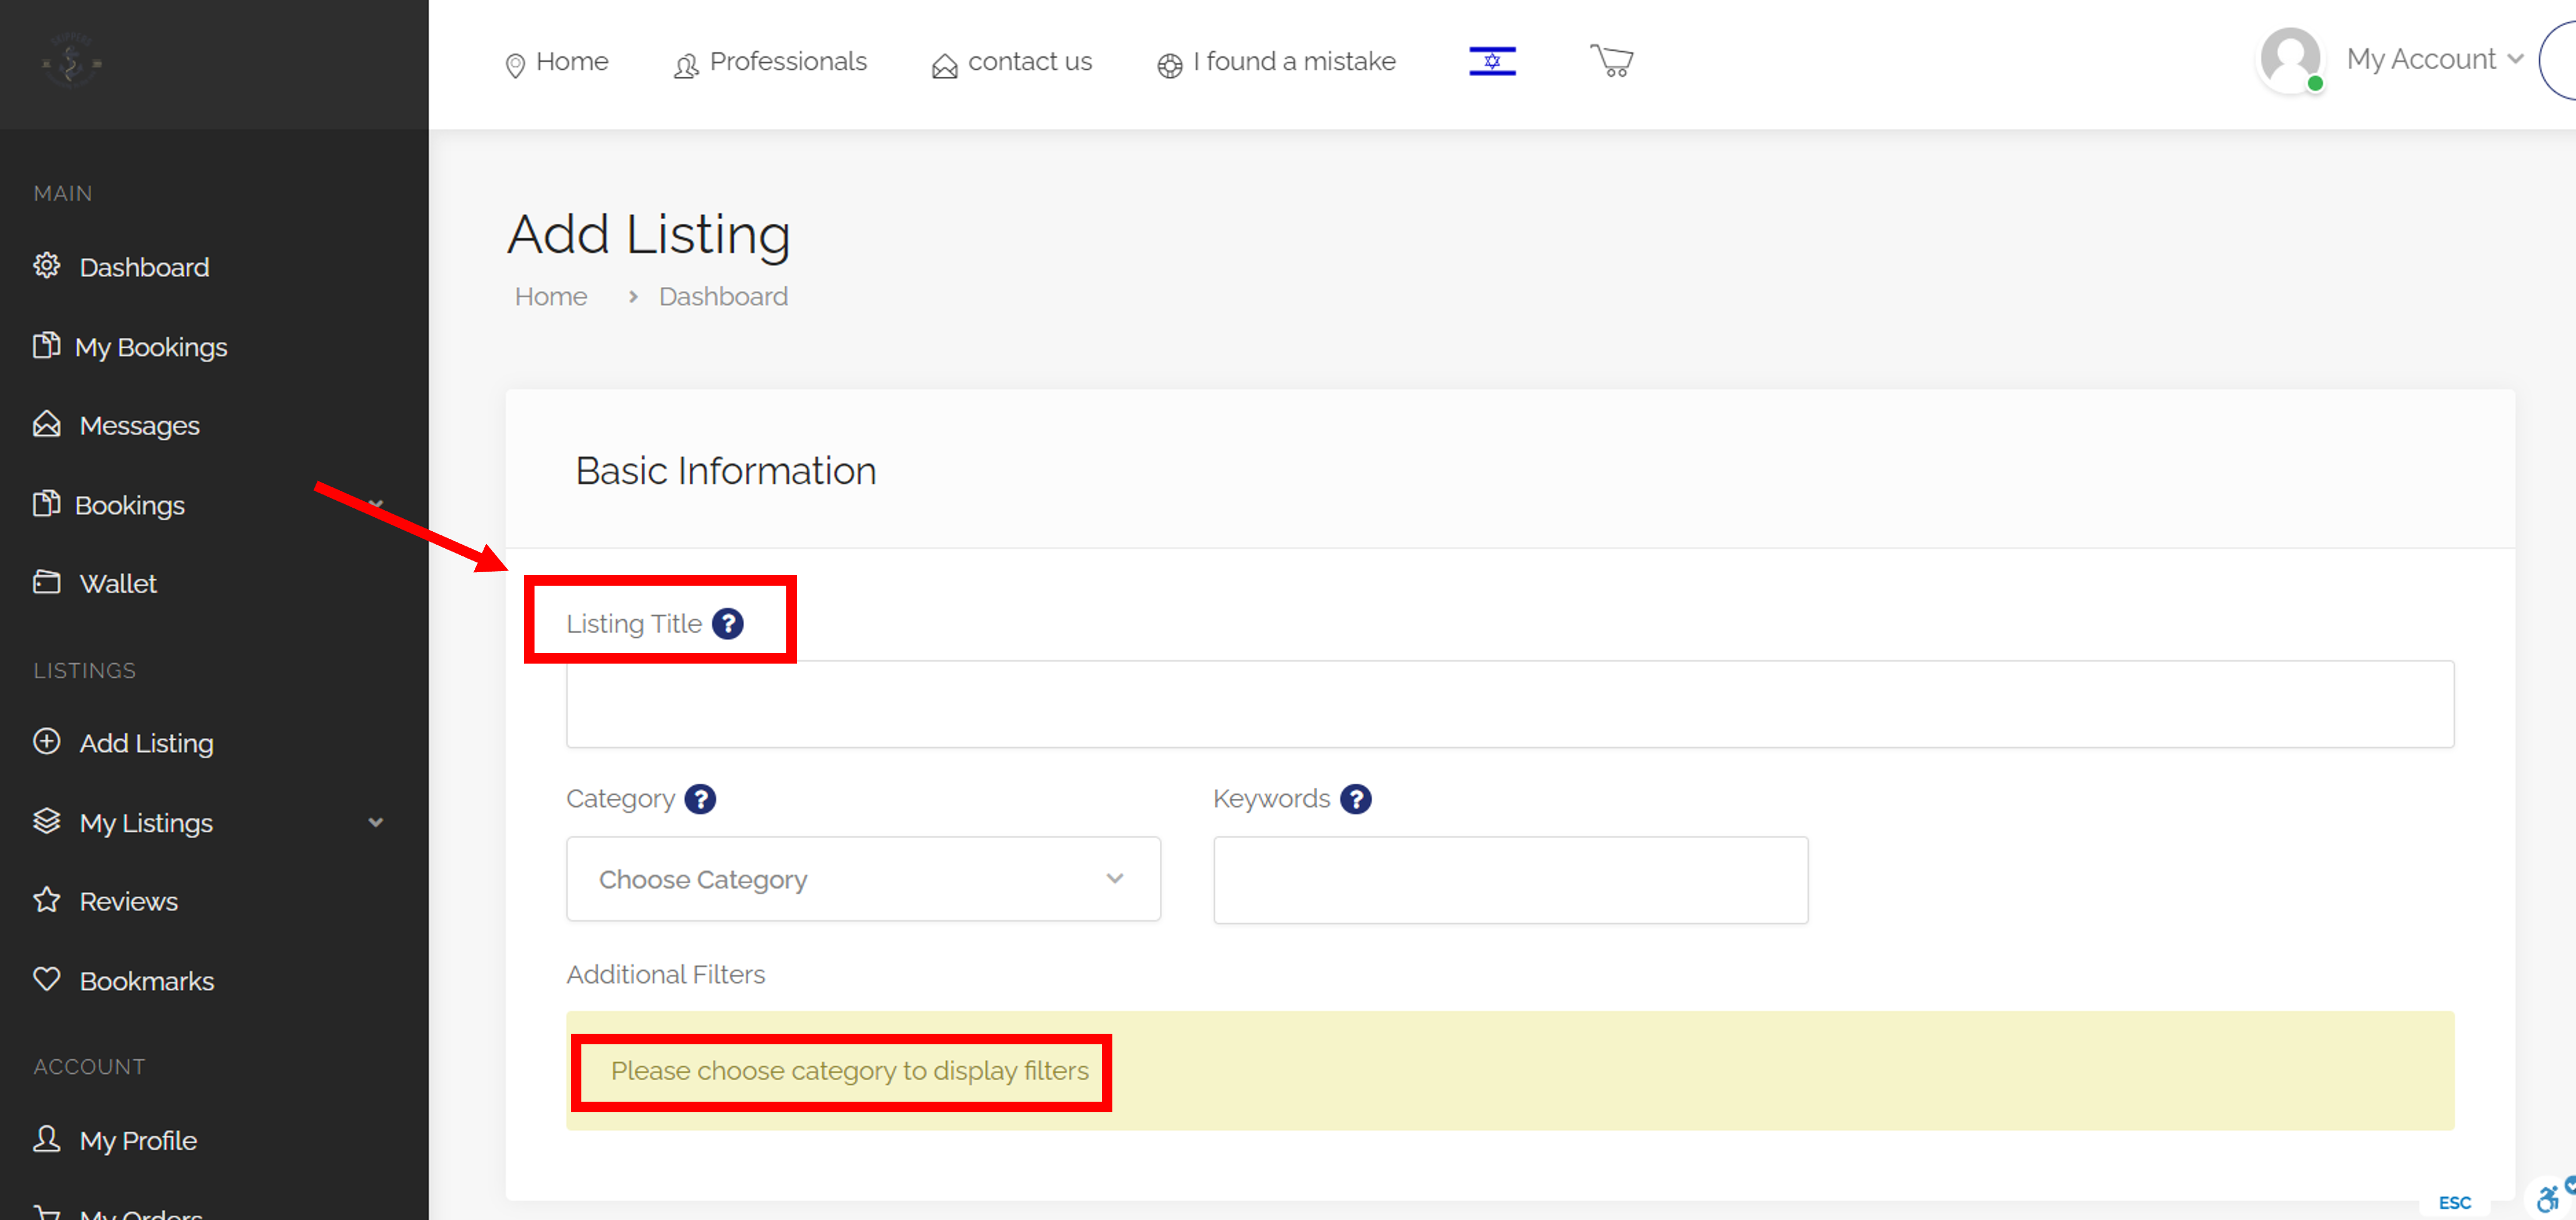Open Choose Category dropdown

(x=862, y=879)
